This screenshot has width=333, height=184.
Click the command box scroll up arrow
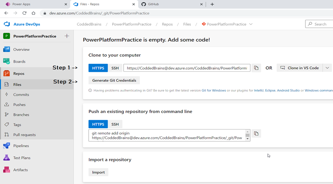pyautogui.click(x=247, y=132)
